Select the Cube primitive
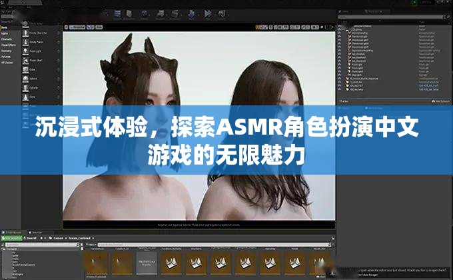 click(41, 70)
